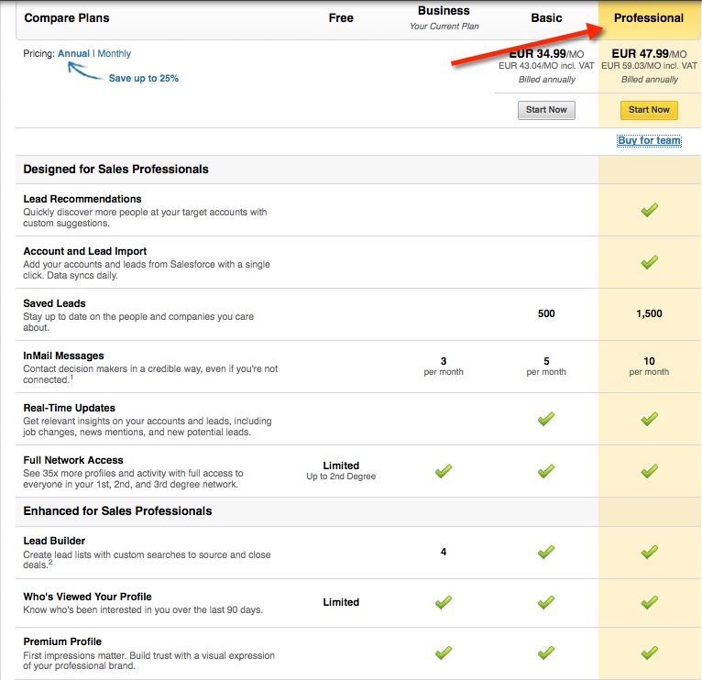Click the Annual pricing link
This screenshot has height=680, width=702.
pyautogui.click(x=73, y=53)
